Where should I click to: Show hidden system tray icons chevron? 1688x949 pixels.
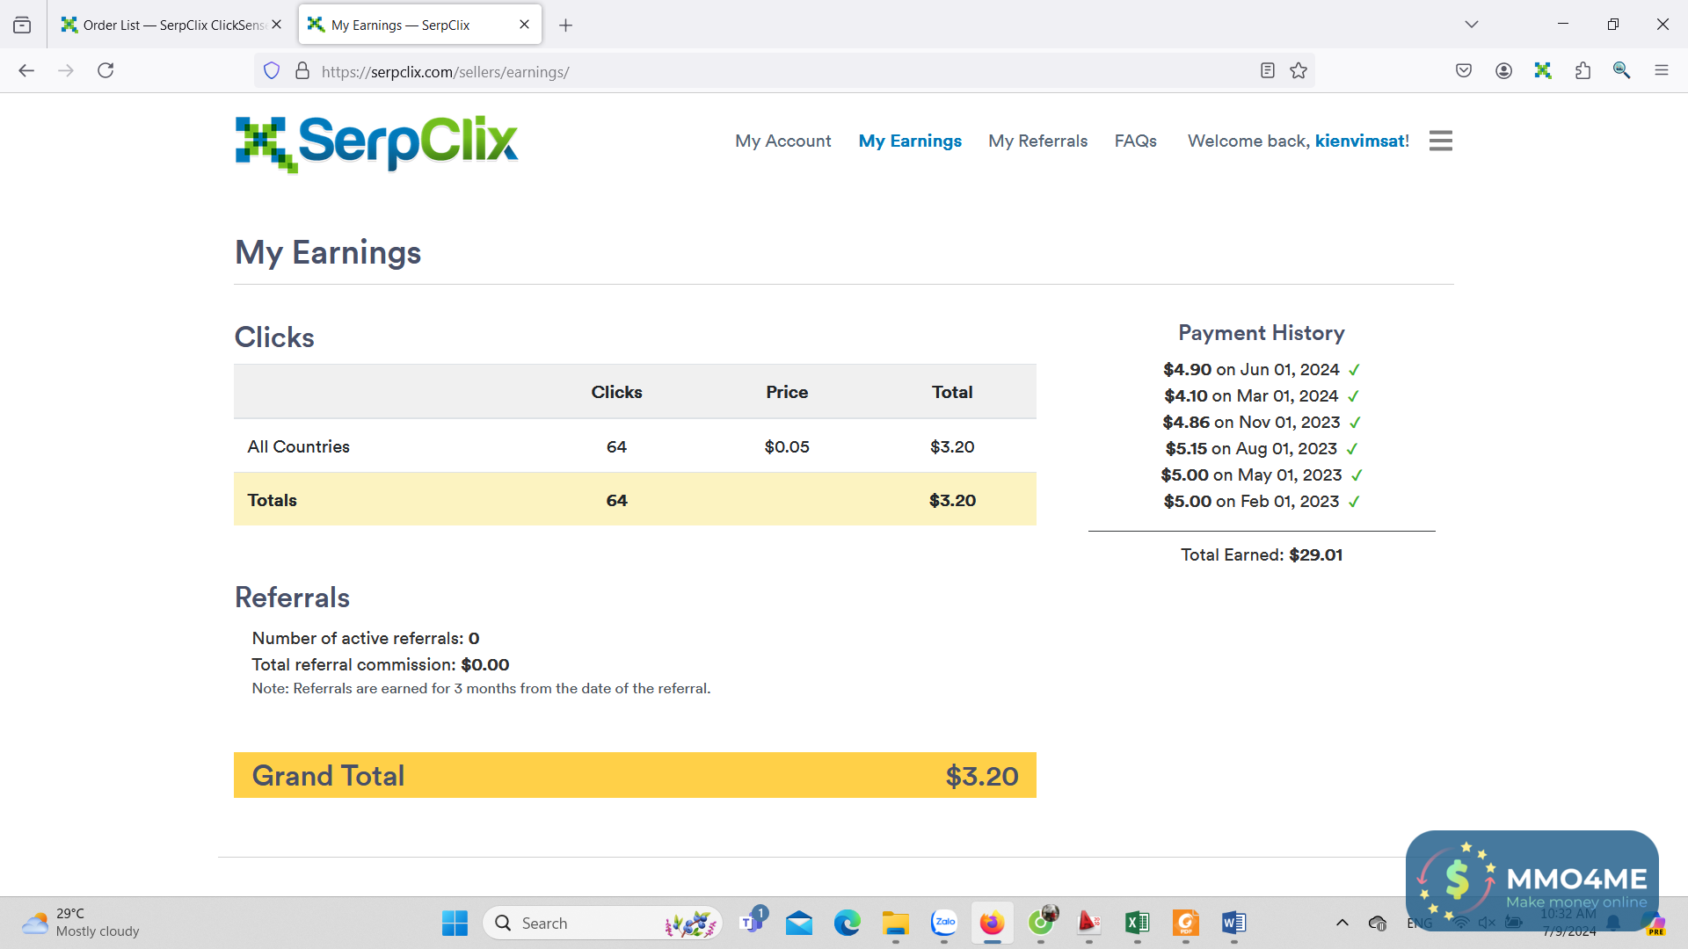click(x=1342, y=923)
